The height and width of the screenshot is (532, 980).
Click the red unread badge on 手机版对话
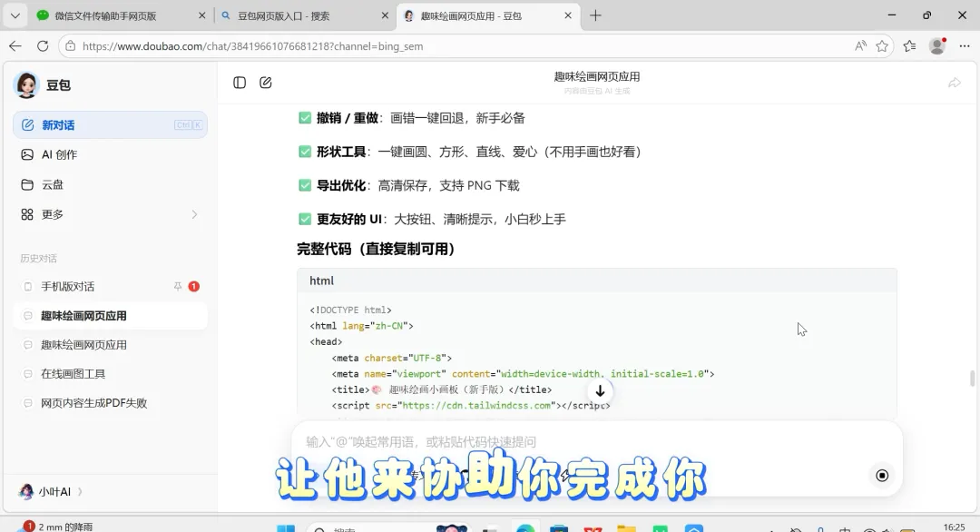(194, 286)
